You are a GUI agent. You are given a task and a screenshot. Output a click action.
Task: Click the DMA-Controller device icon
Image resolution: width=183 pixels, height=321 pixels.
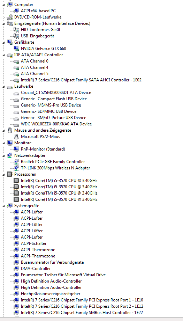coord(16,269)
